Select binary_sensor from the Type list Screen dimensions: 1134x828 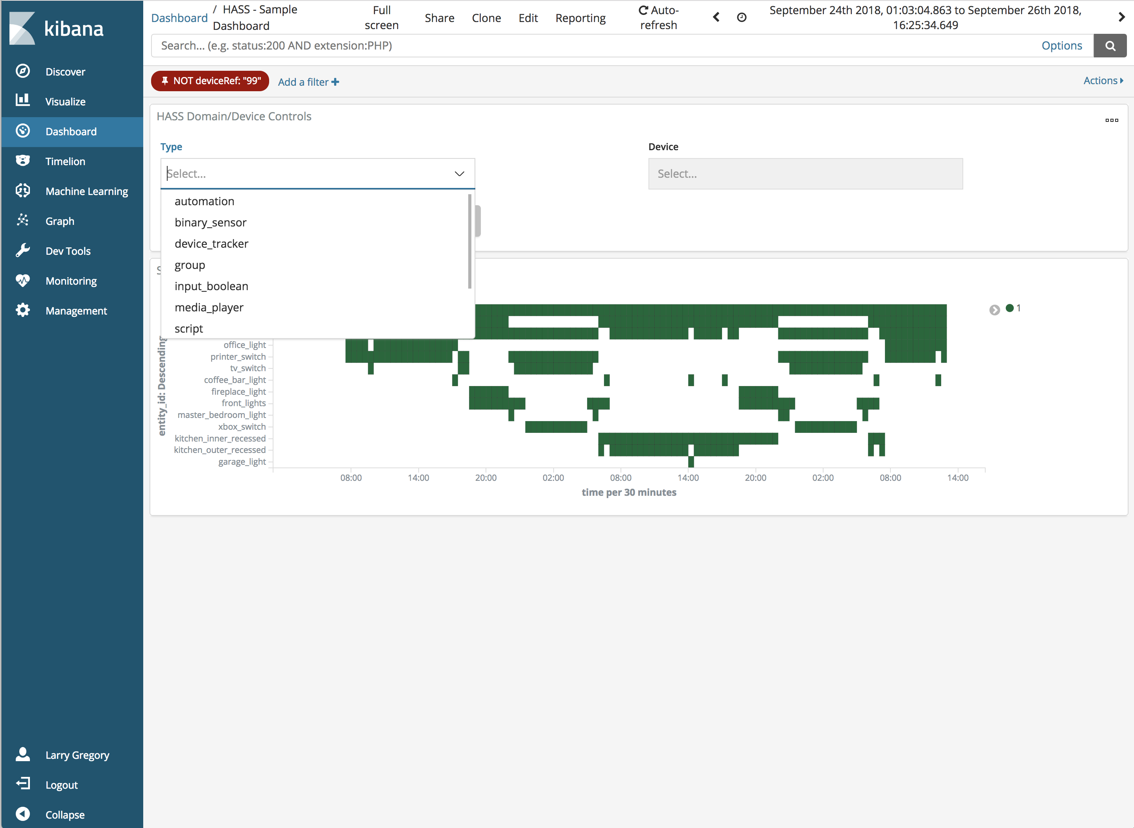(211, 223)
